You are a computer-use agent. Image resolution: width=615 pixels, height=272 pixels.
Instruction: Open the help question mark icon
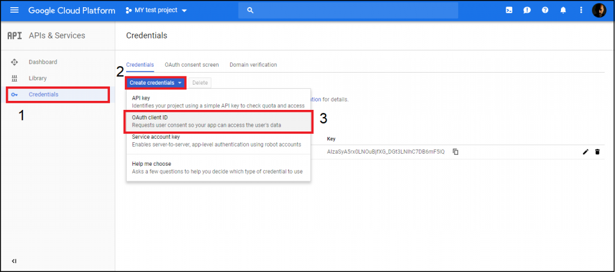(545, 10)
